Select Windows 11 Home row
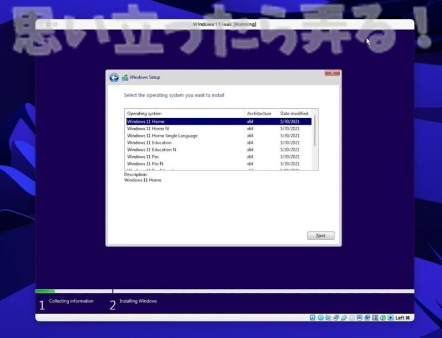The height and width of the screenshot is (338, 442). [x=219, y=122]
